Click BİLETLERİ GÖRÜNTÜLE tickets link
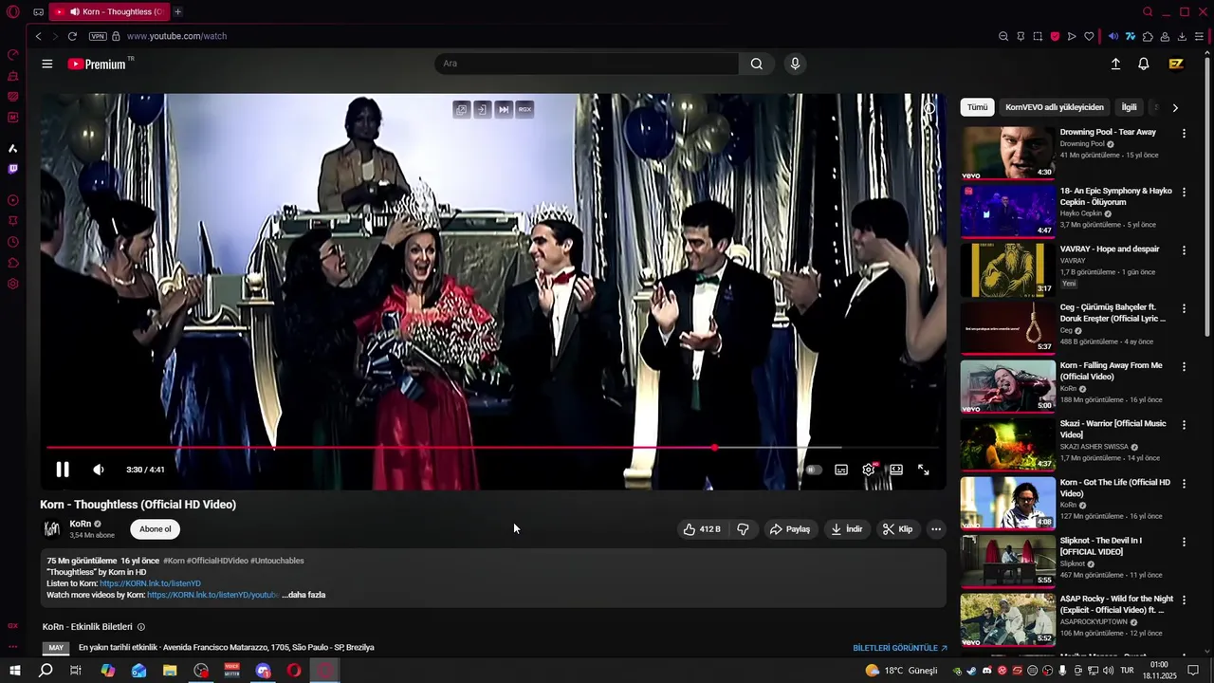The height and width of the screenshot is (683, 1214). tap(900, 648)
